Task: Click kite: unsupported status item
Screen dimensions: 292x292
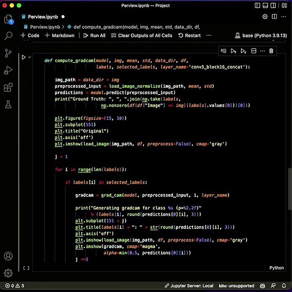Action: (236, 286)
